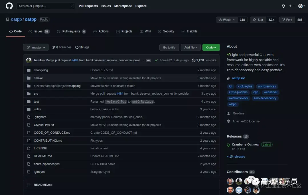Open the cmake folder
This screenshot has width=308, height=195.
pos(38,78)
